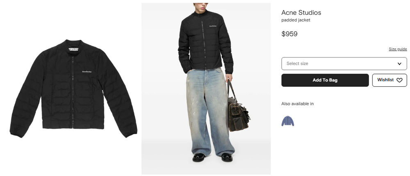Click the chevron arrow in size selector
This screenshot has width=410, height=176.
399,64
